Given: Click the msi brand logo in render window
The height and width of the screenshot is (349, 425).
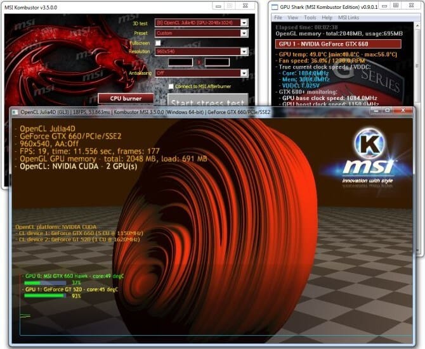Looking at the screenshot, I should click(x=368, y=168).
